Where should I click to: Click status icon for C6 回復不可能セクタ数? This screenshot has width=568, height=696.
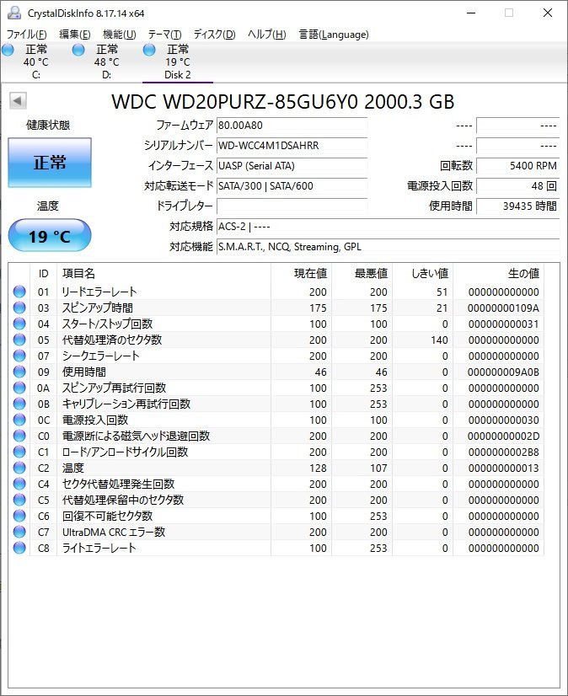coord(19,516)
